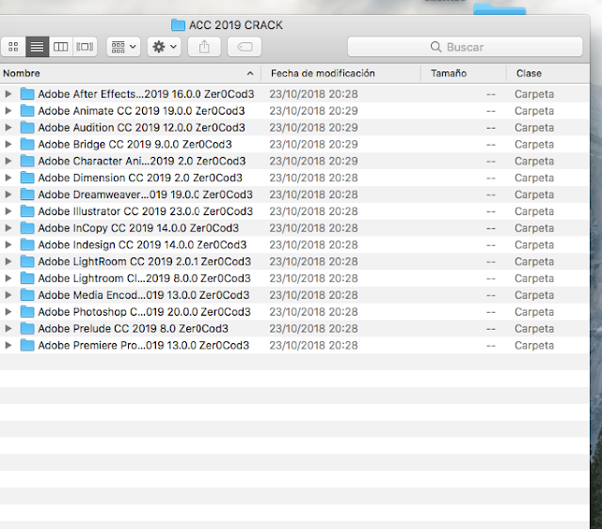The width and height of the screenshot is (602, 529).
Task: Click folder icon of Adobe Prelude row
Action: click(x=27, y=328)
